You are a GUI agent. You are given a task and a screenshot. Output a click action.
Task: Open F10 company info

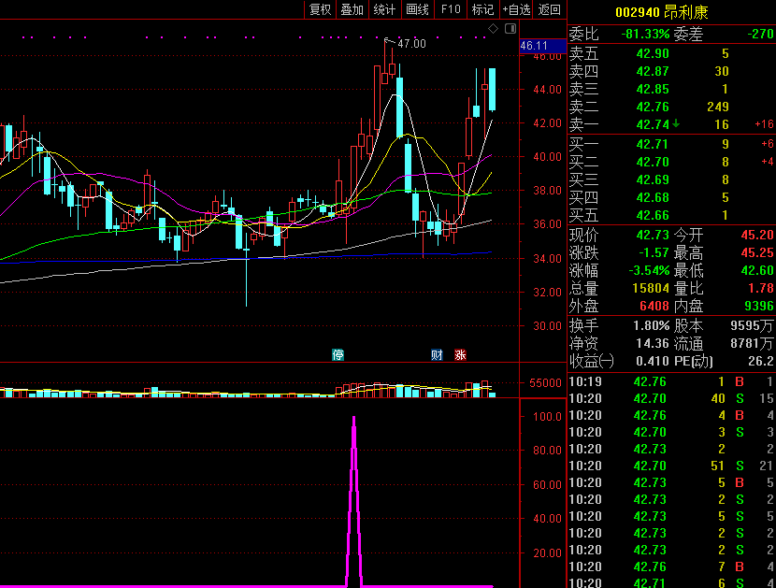point(451,9)
